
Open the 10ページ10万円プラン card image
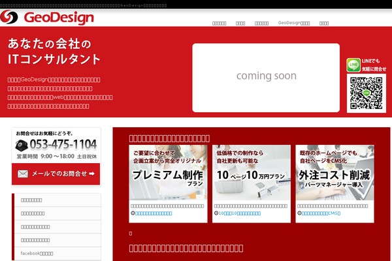click(252, 172)
